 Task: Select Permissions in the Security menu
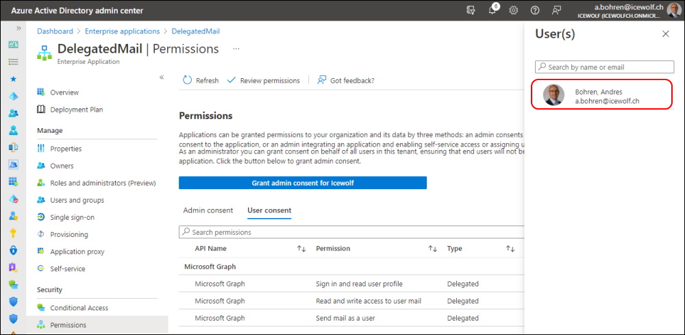[97, 325]
